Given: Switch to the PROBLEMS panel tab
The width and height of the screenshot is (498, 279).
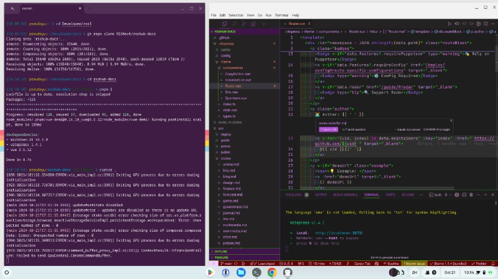Looking at the screenshot, I should coord(293,194).
